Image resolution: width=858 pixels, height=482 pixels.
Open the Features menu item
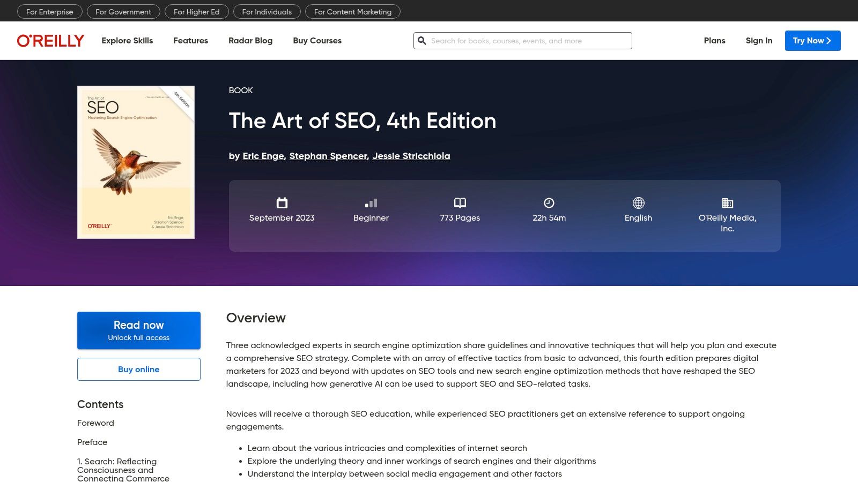coord(190,41)
